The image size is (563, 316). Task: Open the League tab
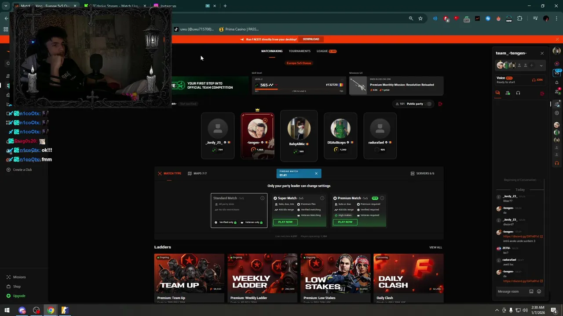(326, 51)
